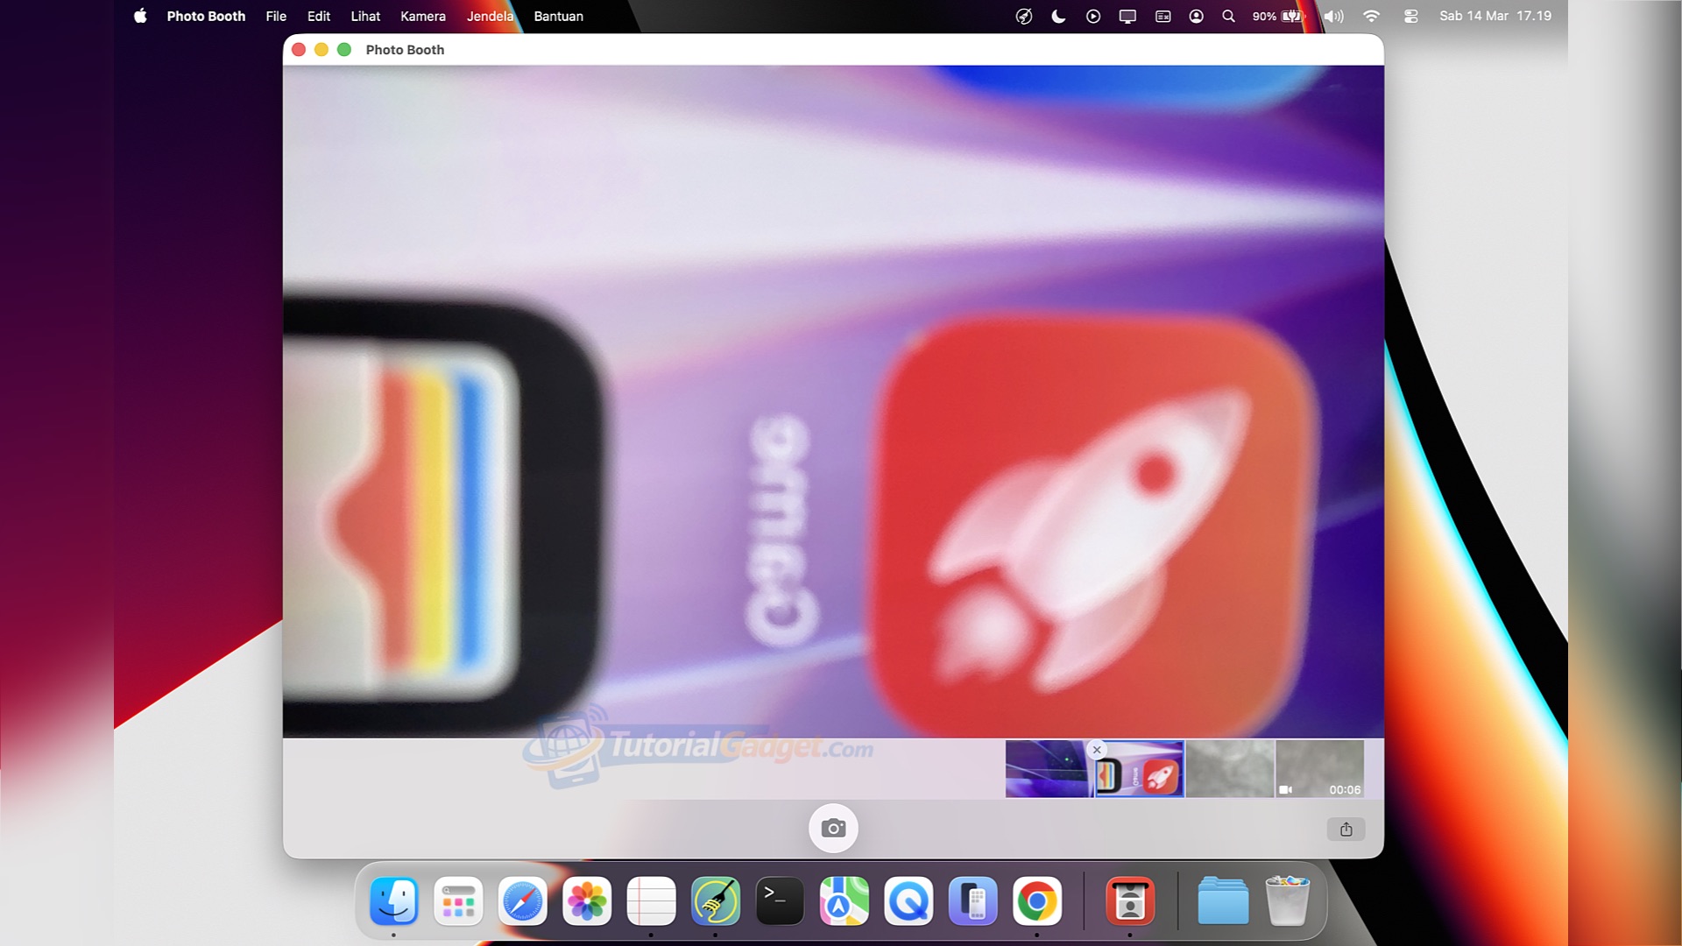
Task: Click the share button in Photo Booth
Action: (1346, 830)
